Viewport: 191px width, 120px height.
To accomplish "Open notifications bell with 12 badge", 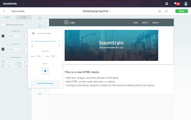I will point(177,4).
